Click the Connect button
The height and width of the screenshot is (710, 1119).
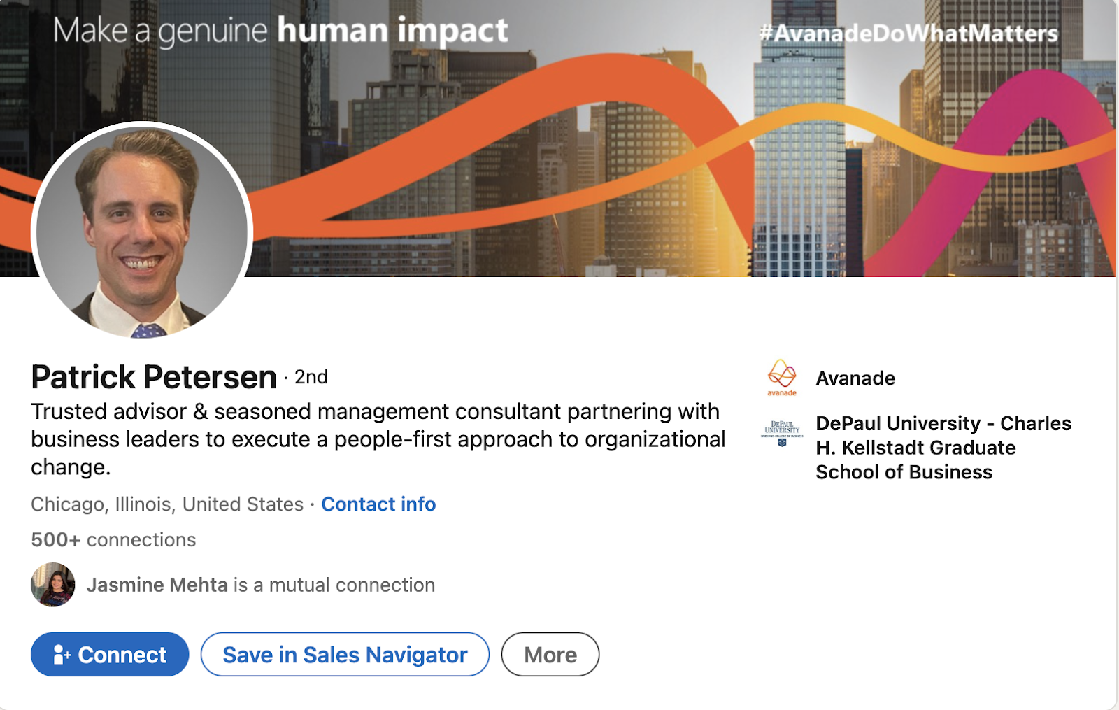click(109, 655)
